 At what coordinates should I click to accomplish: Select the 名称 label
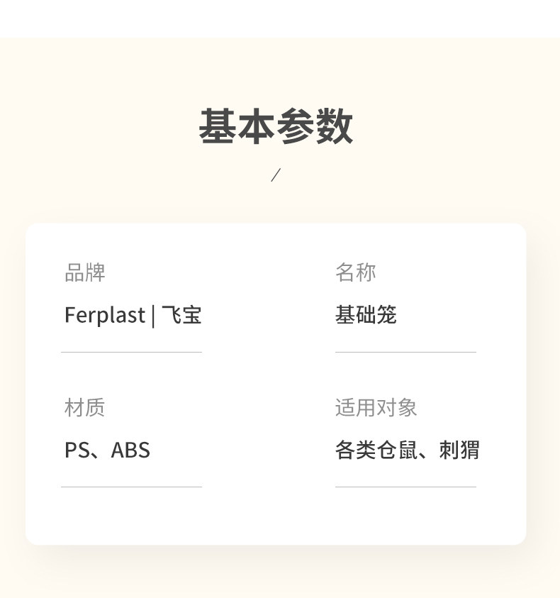click(x=355, y=272)
